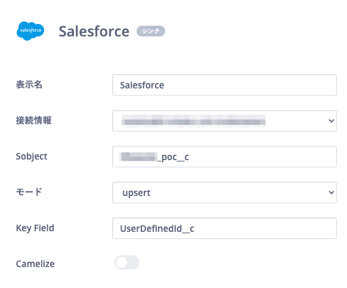
Task: Enable the Camelize toggle switch
Action: pyautogui.click(x=127, y=262)
